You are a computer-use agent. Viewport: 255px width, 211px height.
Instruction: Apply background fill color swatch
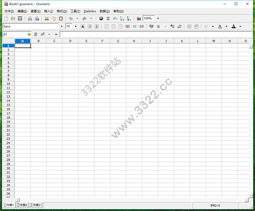click(220, 26)
